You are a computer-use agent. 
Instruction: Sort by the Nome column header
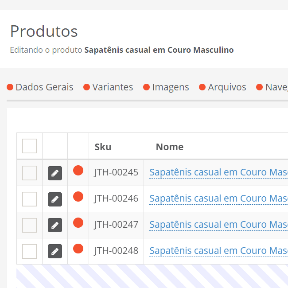click(170, 147)
